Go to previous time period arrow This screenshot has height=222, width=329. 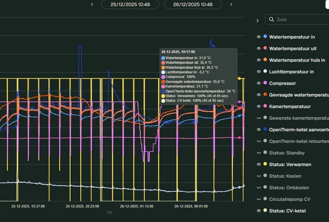[x=92, y=5]
